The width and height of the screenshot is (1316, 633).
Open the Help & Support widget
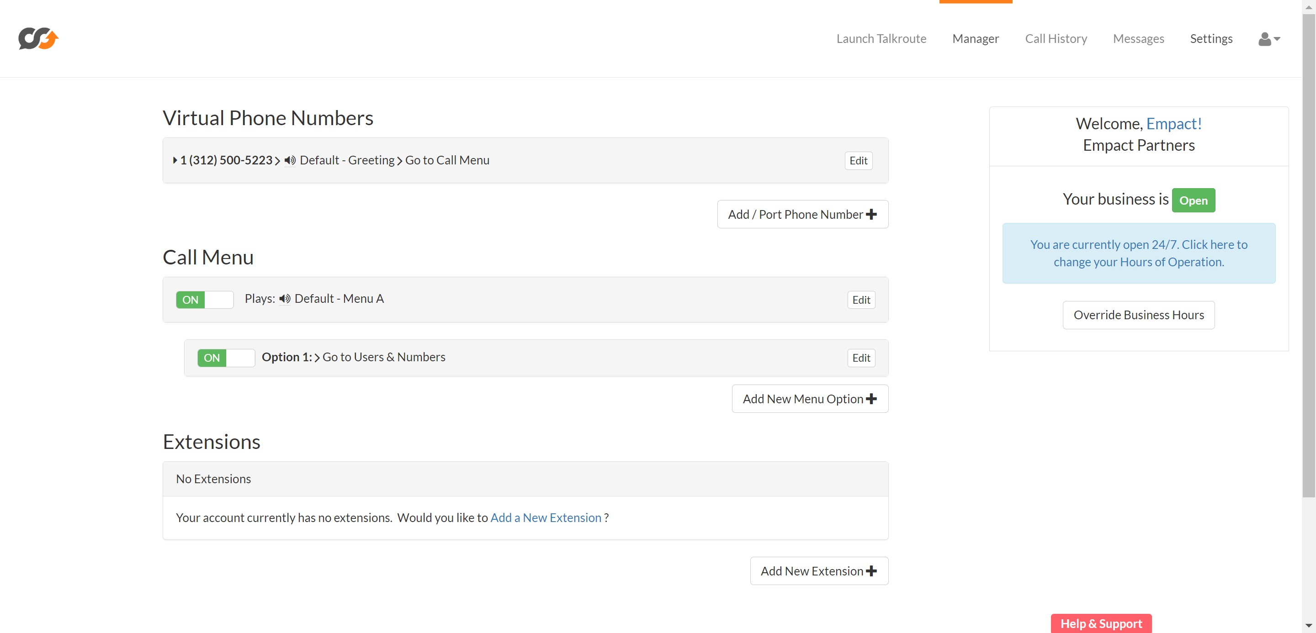pos(1100,623)
